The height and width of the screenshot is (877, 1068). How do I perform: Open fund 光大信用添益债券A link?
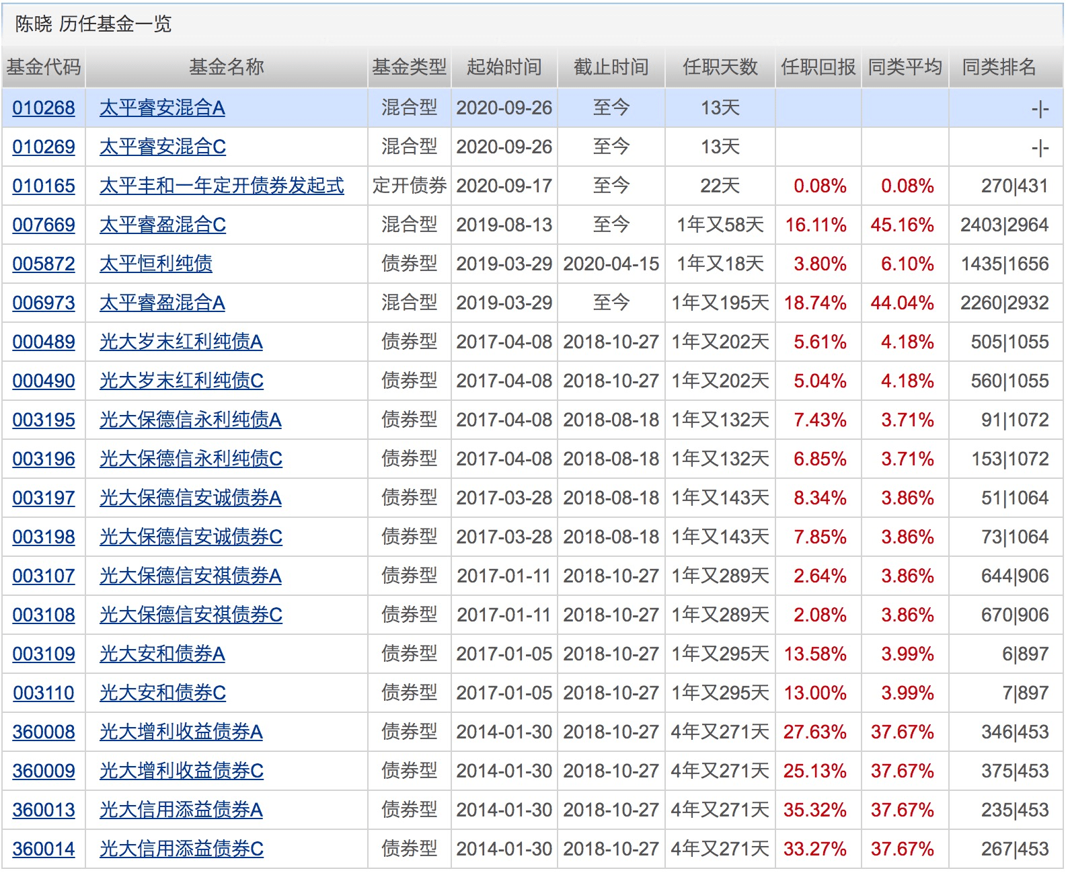click(x=181, y=810)
